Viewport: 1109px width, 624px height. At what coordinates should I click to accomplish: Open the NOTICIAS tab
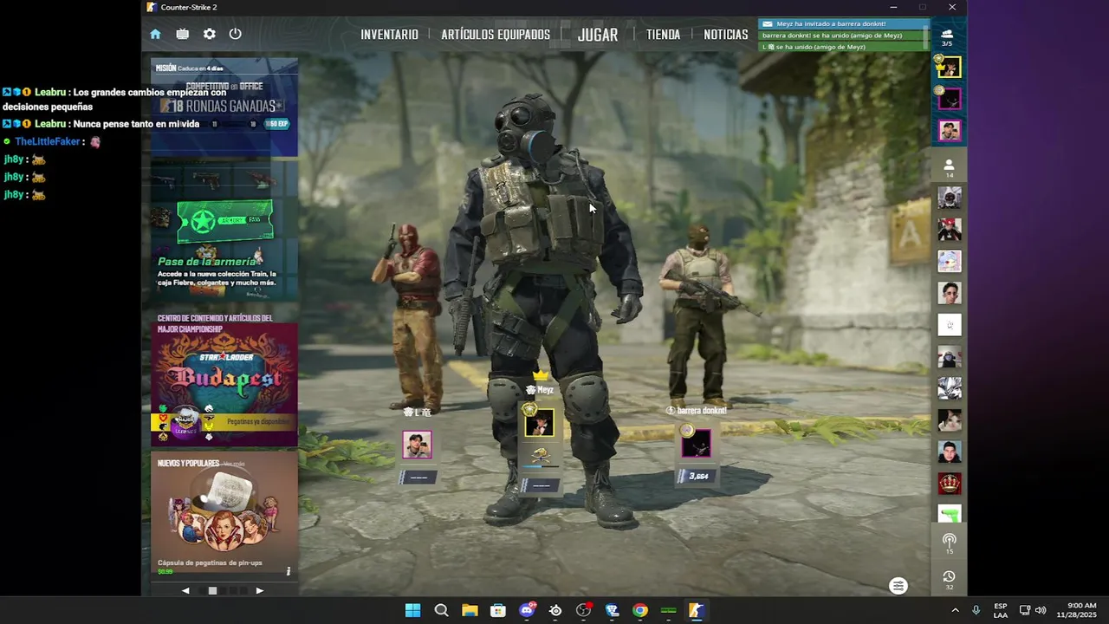tap(726, 35)
